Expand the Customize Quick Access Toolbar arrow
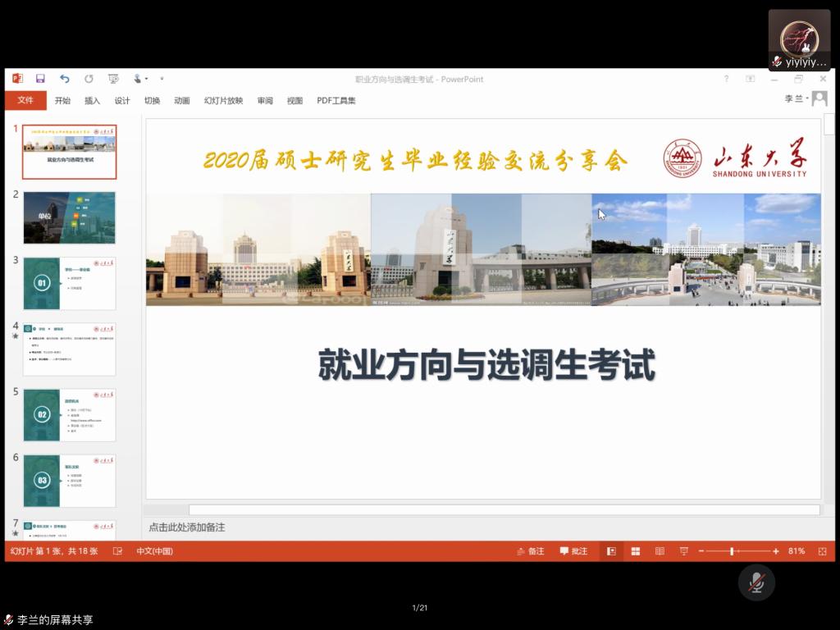840x630 pixels. [162, 79]
